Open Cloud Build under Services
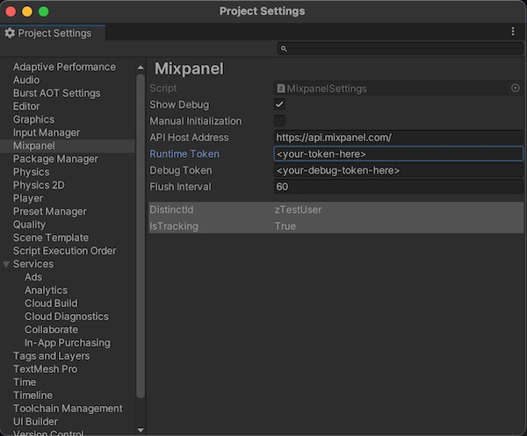The image size is (527, 436). point(51,303)
